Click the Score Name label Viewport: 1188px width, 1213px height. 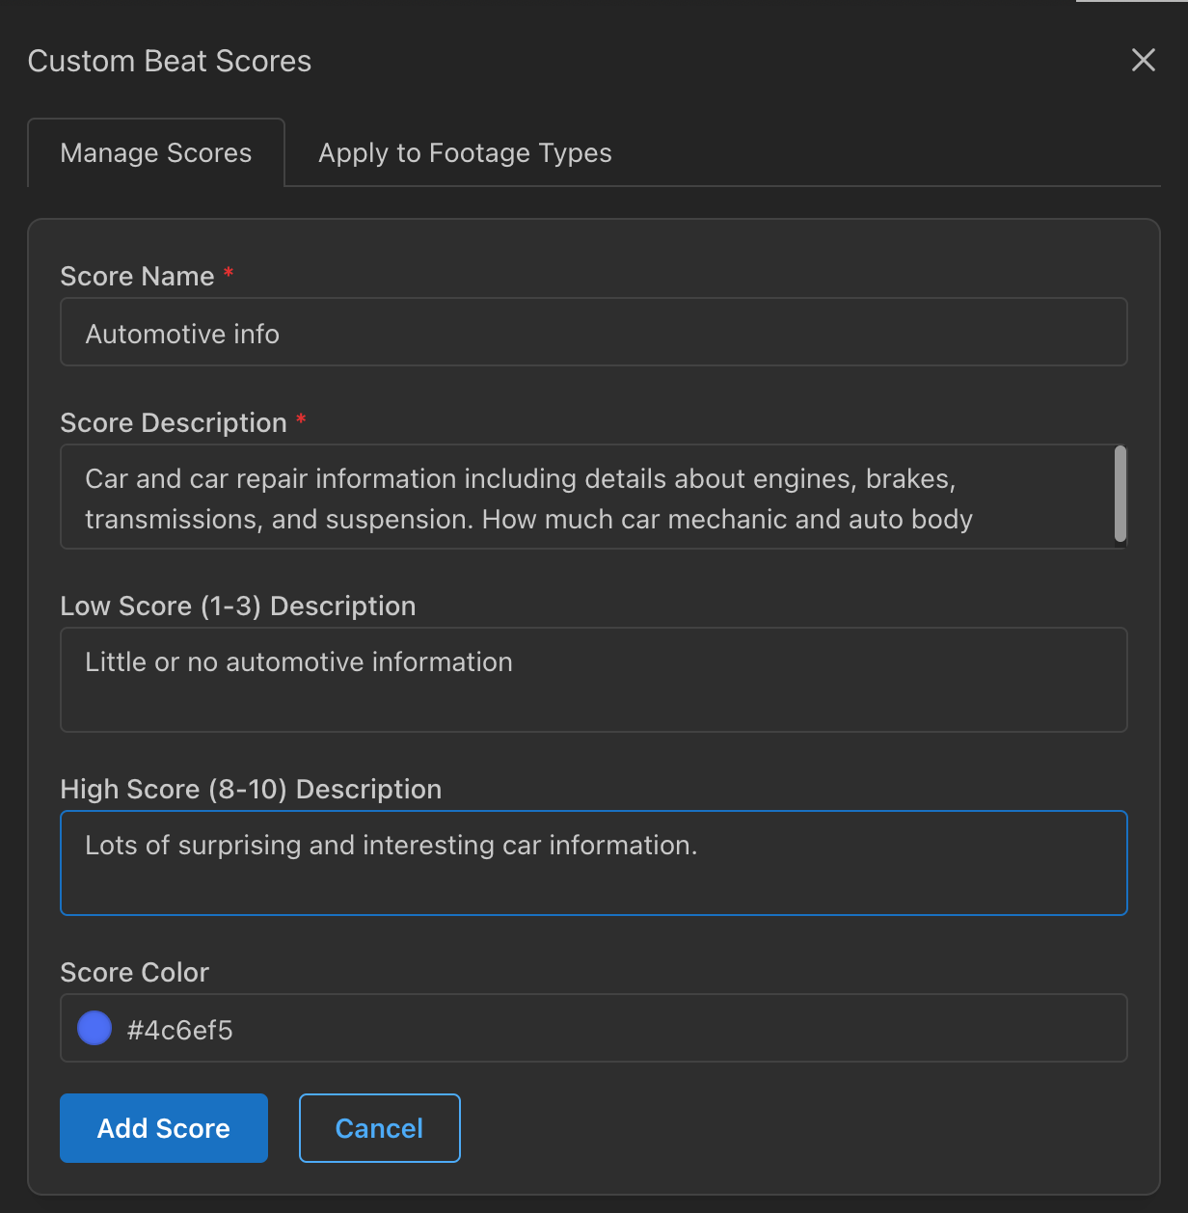[x=137, y=276]
